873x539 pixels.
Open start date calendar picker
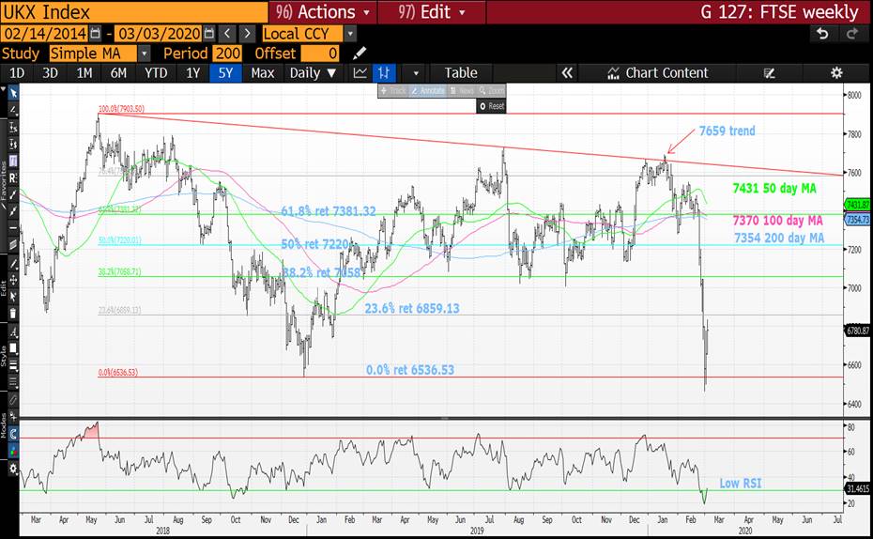pos(95,34)
